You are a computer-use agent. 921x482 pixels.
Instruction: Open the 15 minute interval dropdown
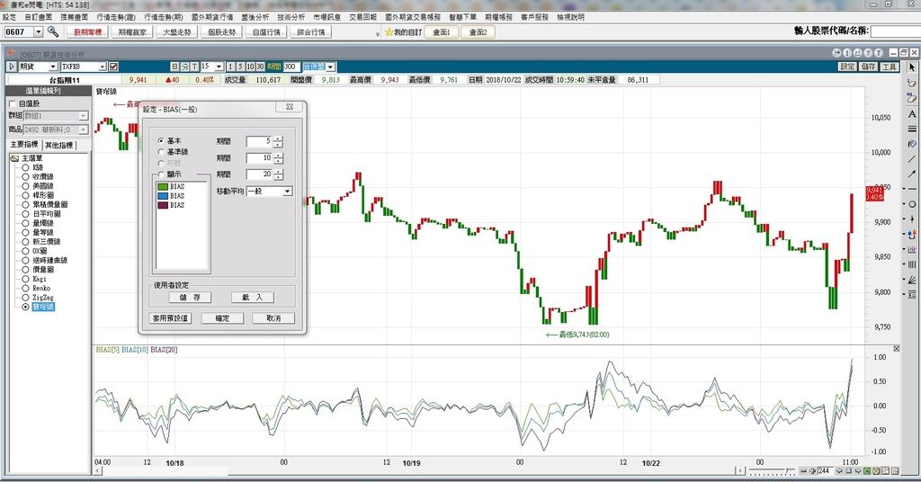[219, 67]
